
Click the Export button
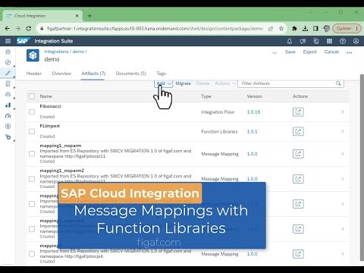coord(309,52)
